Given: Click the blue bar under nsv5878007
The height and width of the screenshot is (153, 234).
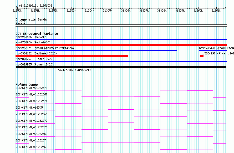Looking at the screenshot, I should point(121,62).
